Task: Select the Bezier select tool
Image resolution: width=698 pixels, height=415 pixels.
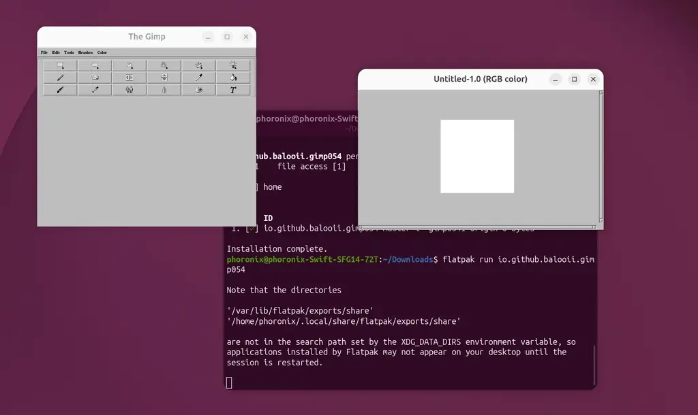Action: [x=199, y=65]
